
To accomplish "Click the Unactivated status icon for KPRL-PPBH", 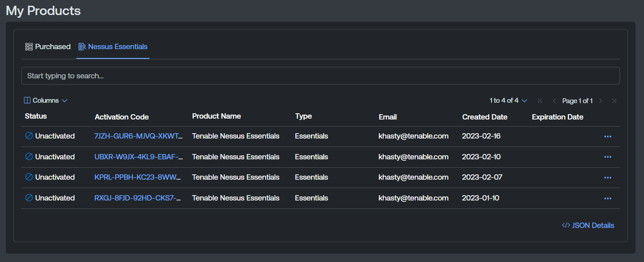I will 29,177.
